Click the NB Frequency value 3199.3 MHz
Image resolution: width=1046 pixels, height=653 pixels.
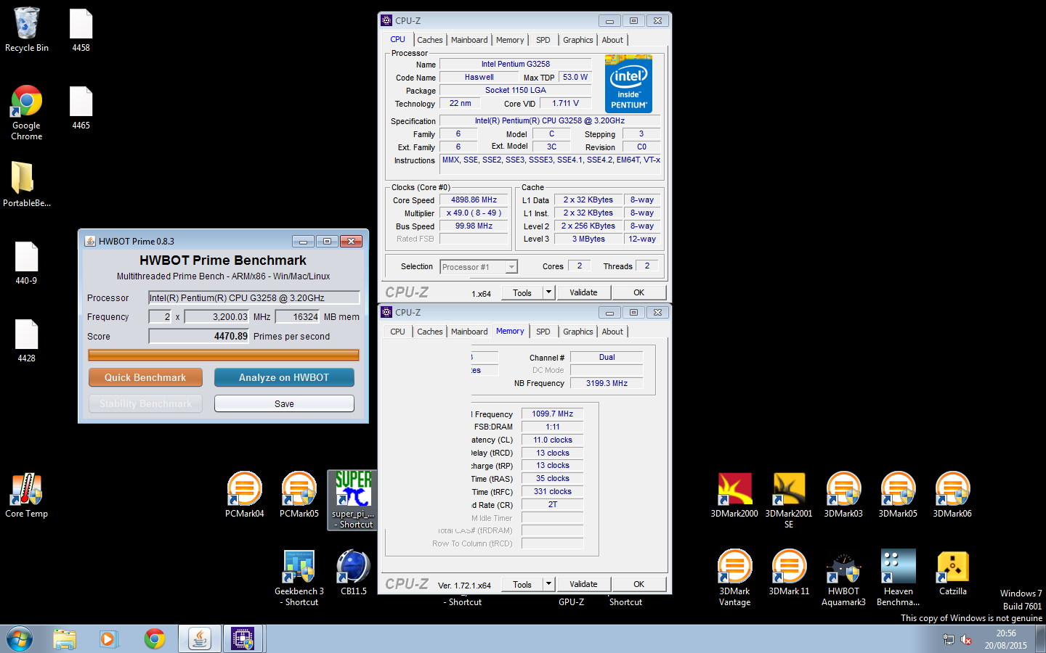(x=607, y=383)
